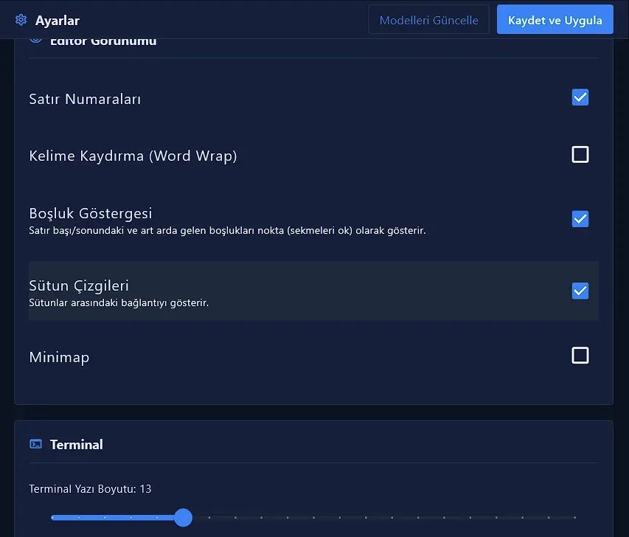Click the right end of terminal font slider track
Screen dimensions: 629x537
pos(574,517)
